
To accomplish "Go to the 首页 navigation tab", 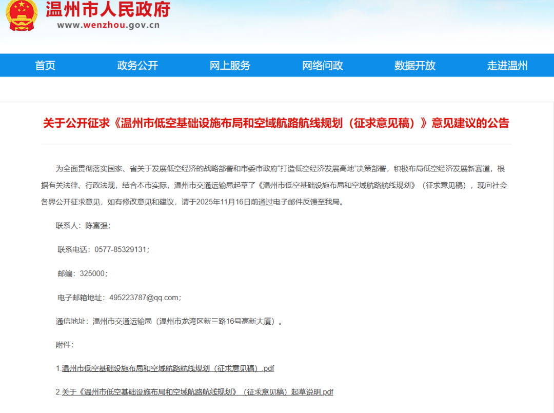I will [x=45, y=66].
